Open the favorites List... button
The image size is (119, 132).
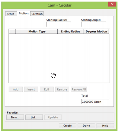34,117
